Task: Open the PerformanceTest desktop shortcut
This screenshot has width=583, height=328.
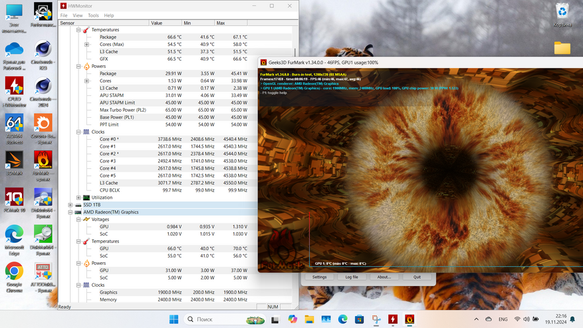Action: click(x=43, y=15)
